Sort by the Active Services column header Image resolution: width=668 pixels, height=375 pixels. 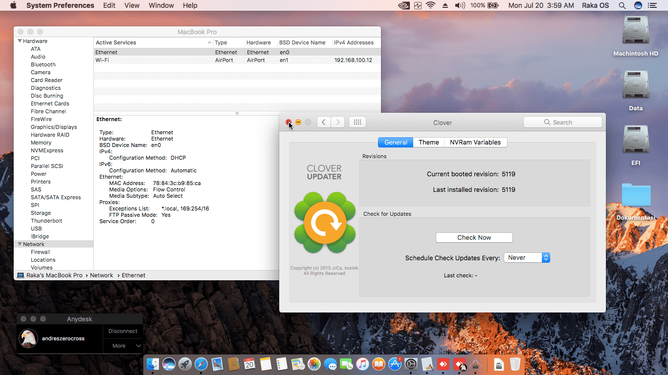coord(154,42)
